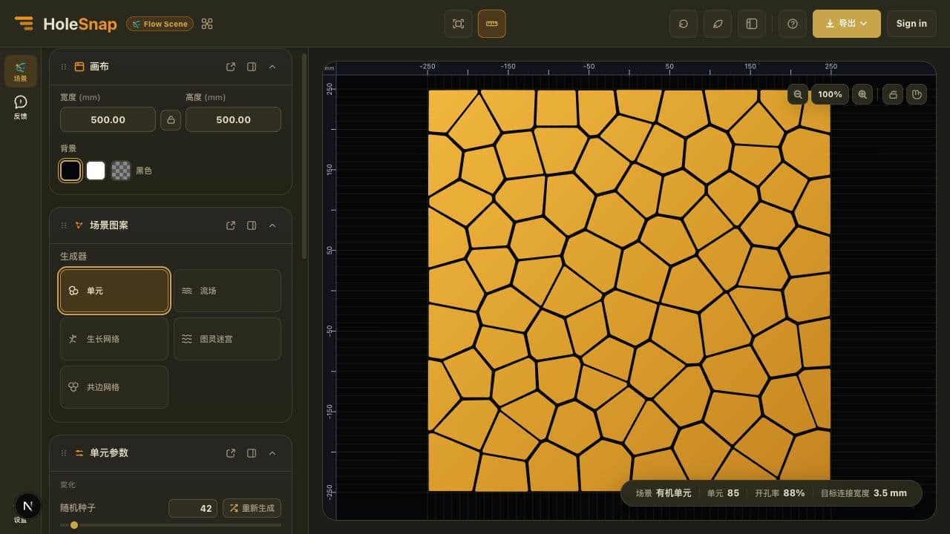Toggle the hand pan tool

pos(917,94)
